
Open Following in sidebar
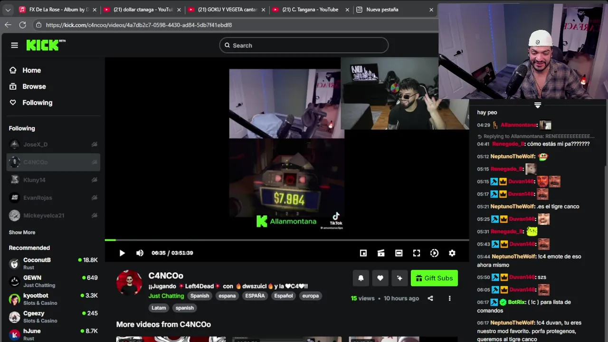tap(31, 103)
